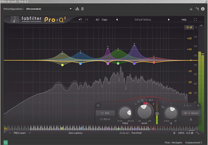Image resolution: width=208 pixels, height=145 pixels.
Task: Click the resize interface arrows icon
Action: click(x=198, y=133)
